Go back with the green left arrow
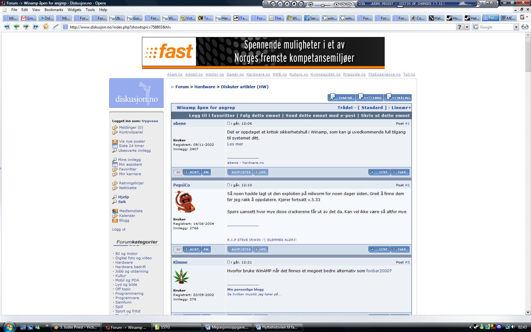Viewport: 531px width, 332px height. [16, 27]
